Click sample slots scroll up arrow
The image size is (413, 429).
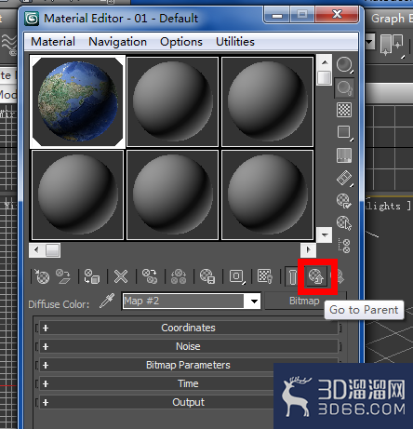pos(325,62)
